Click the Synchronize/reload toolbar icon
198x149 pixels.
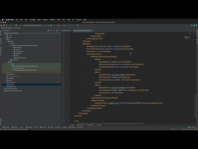point(7,25)
